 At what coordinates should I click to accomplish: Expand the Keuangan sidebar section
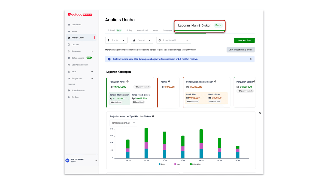(x=92, y=51)
